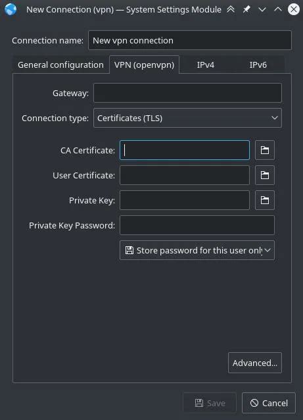Cancel the new connection dialog
The image size is (303, 420).
coord(269,403)
